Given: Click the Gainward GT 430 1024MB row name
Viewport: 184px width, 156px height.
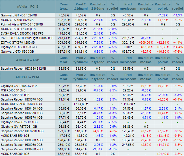Looking at the screenshot, I should [x=19, y=15].
